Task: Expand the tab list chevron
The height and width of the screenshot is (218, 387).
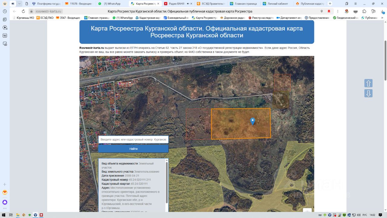Action: [x=19, y=4]
